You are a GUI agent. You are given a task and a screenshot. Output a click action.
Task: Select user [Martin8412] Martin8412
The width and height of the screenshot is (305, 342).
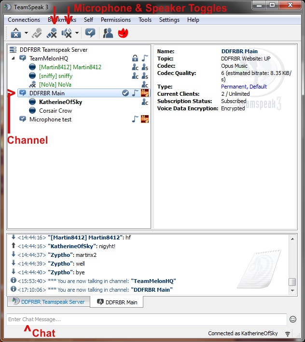(x=70, y=67)
